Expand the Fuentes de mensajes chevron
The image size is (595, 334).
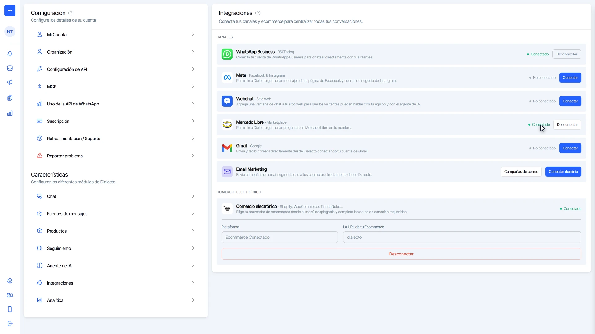click(x=193, y=213)
